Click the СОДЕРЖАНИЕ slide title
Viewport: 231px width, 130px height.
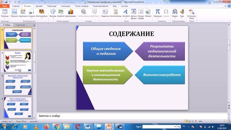(131, 34)
